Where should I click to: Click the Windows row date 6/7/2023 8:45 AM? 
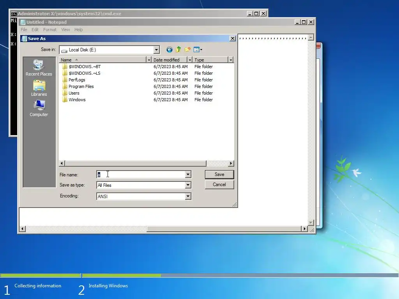171,100
